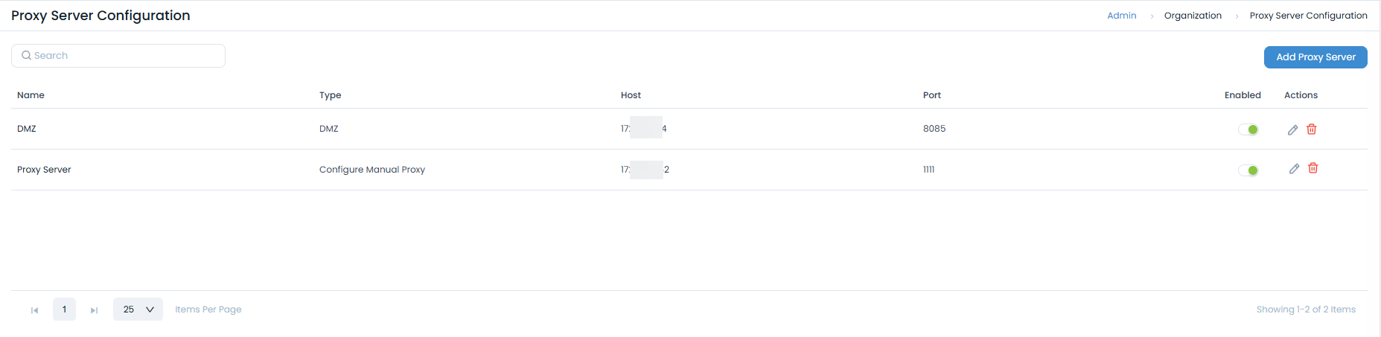Open Organization in the breadcrumb

1193,16
